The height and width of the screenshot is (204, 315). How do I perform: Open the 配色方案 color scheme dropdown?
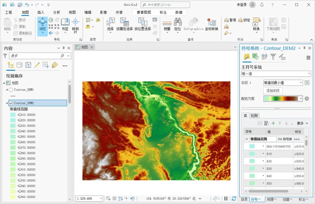[x=283, y=98]
